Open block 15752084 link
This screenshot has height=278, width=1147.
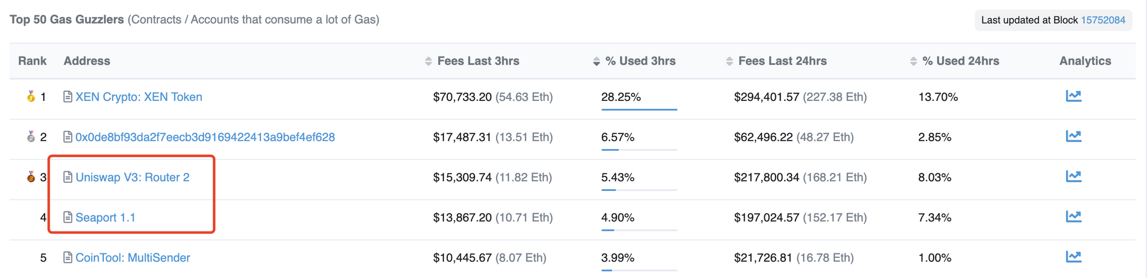[1103, 20]
